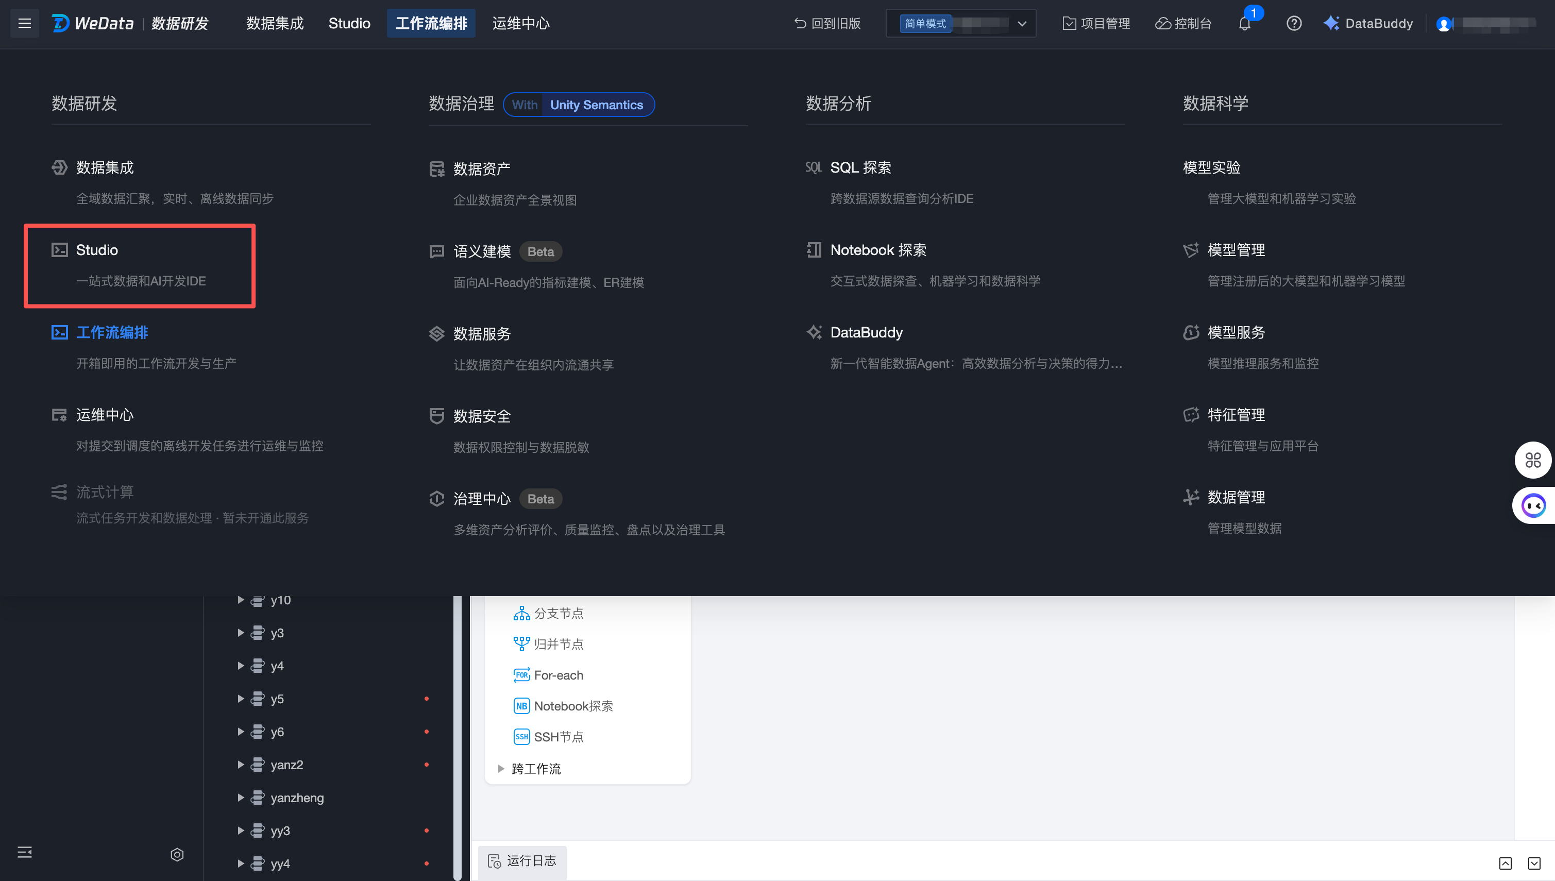
Task: Click the hexagon settings icon at bottom left
Action: click(x=177, y=854)
